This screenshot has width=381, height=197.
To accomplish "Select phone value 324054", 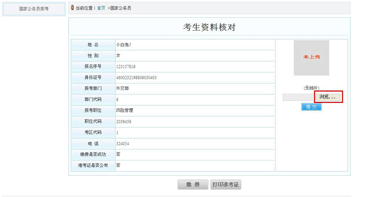I will pos(123,143).
